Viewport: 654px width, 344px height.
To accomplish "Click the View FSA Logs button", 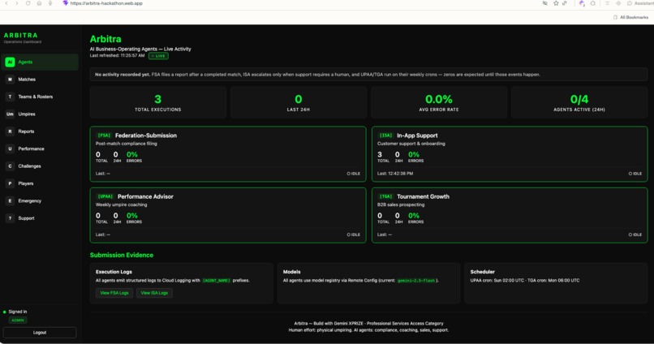I will 114,293.
